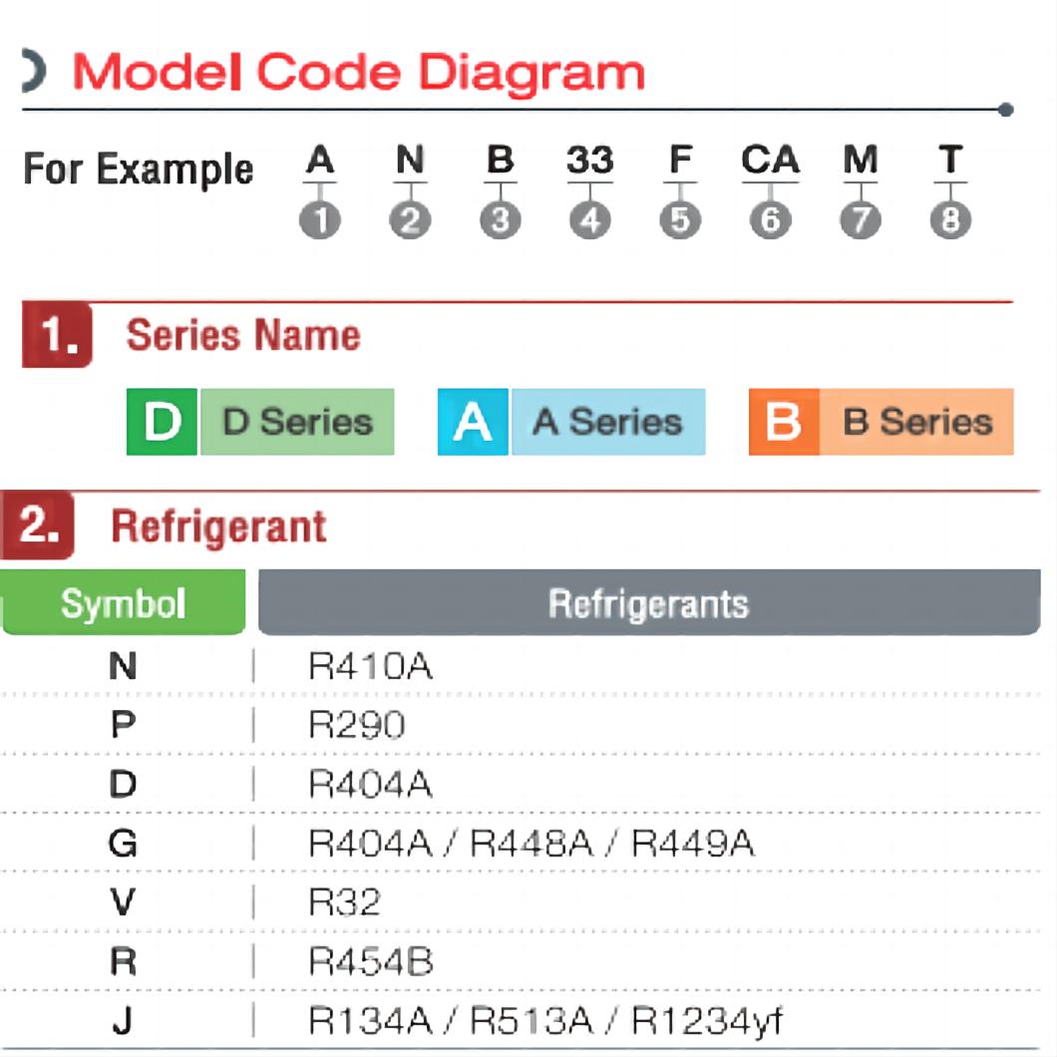The width and height of the screenshot is (1057, 1057).
Task: Select the R410A row with symbol N
Action: [521, 666]
